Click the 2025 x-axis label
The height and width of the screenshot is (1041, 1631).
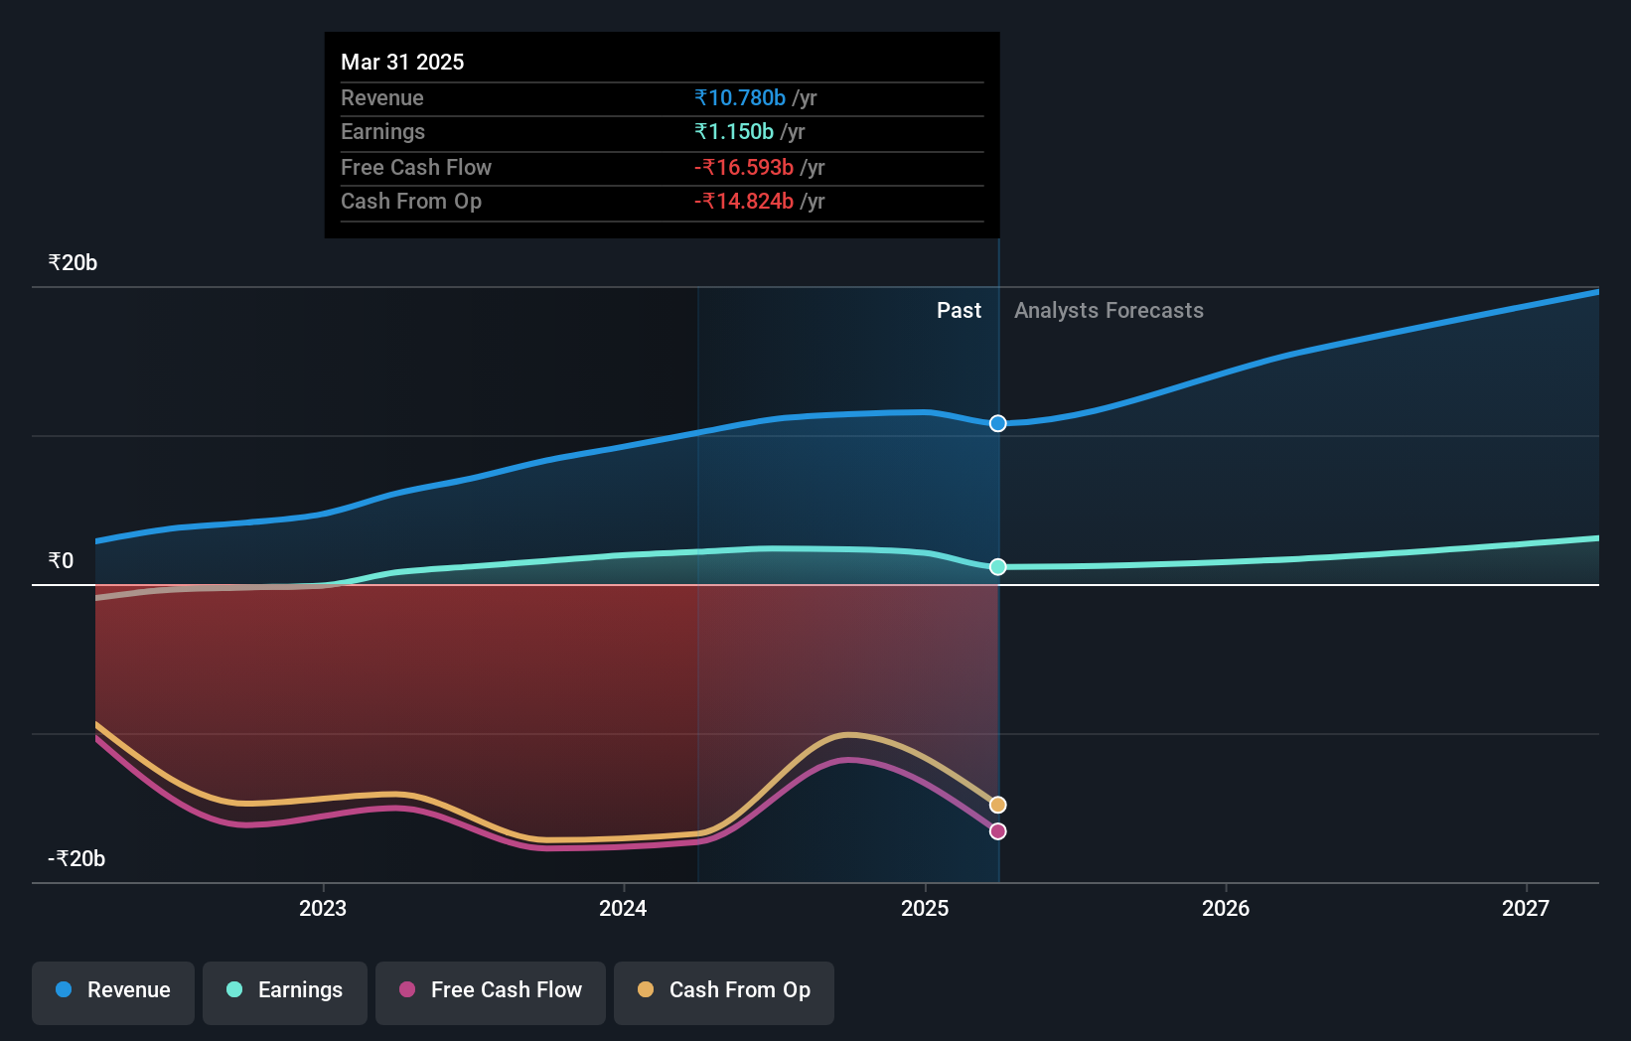click(x=925, y=908)
